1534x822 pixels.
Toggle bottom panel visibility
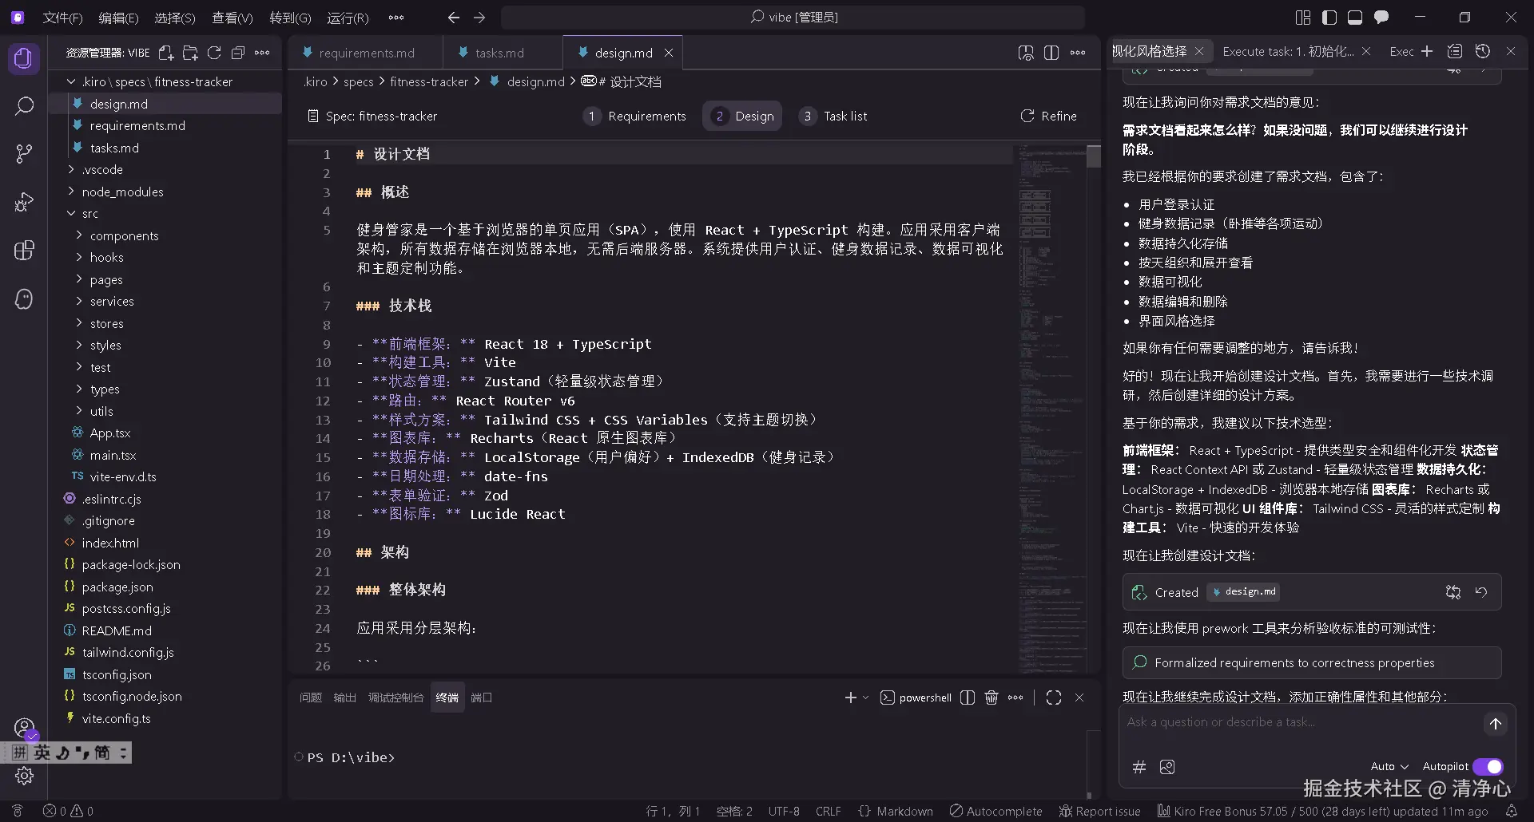(x=1355, y=17)
